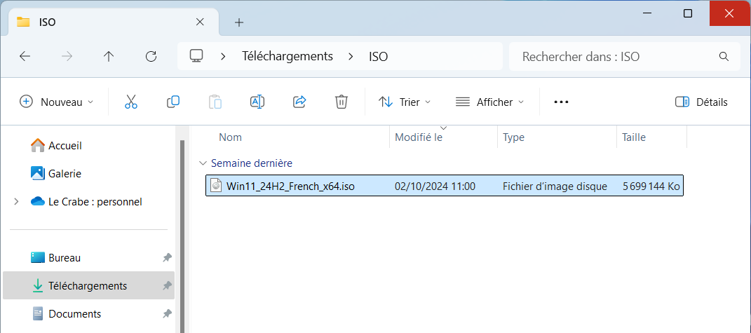The image size is (751, 333).
Task: Click the navigation pane vertical scrollbar
Action: coord(182,236)
